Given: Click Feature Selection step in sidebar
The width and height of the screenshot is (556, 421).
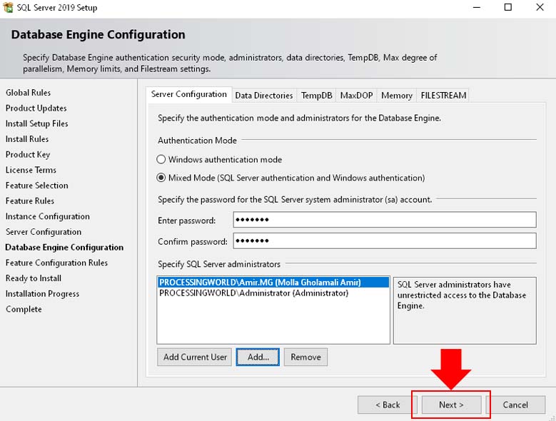Looking at the screenshot, I should point(37,186).
